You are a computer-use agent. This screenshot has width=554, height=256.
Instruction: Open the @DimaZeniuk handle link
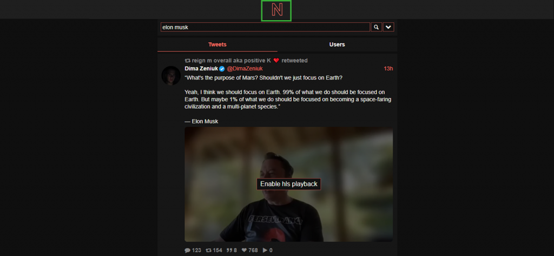coord(245,69)
